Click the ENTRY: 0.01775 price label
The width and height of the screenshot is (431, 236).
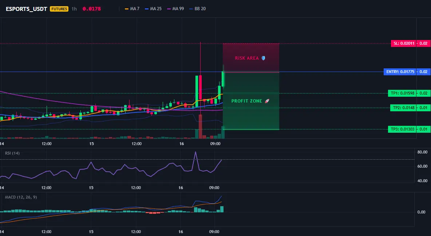coord(400,72)
